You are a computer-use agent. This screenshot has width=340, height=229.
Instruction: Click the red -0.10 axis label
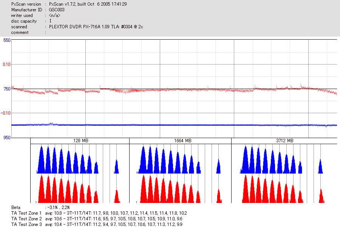tap(6, 113)
